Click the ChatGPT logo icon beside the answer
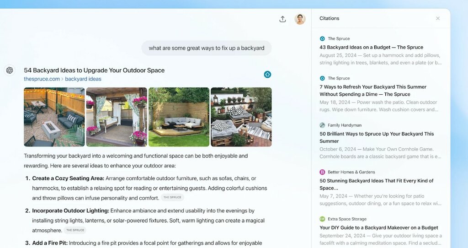468x248 pixels. 10,70
